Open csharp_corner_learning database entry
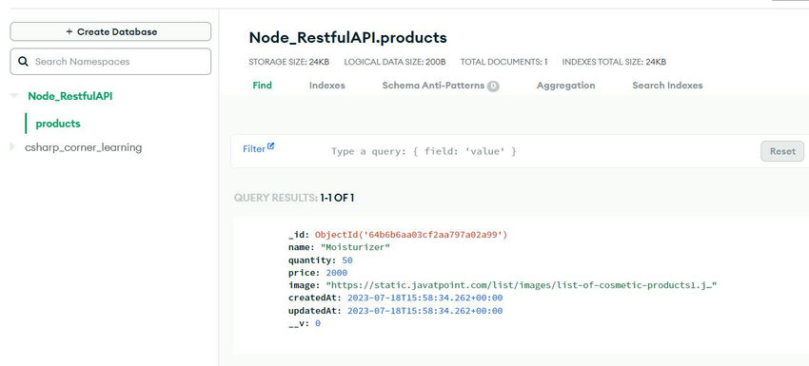Viewport: 809px width, 366px height. pyautogui.click(x=83, y=147)
